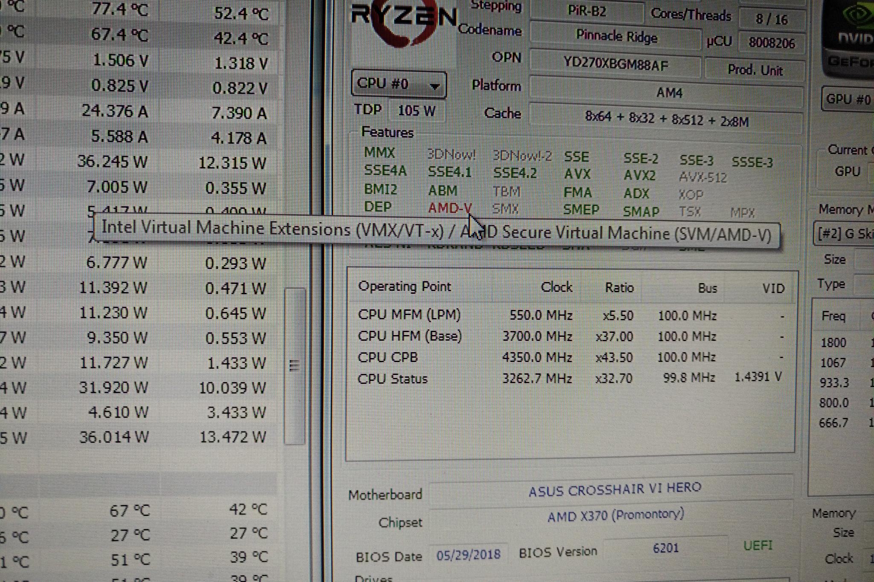The image size is (874, 582).
Task: Click the SSE4.2 feature label
Action: click(x=515, y=173)
